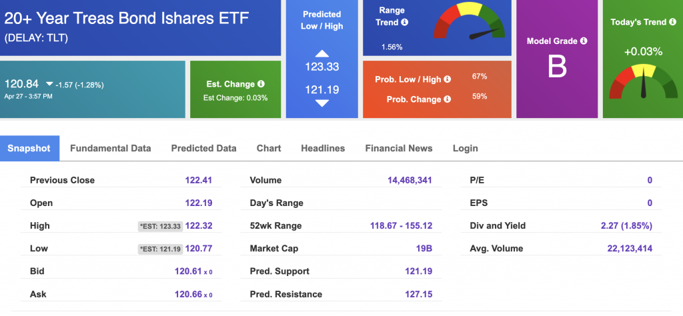Screen dimensions: 683x316
Task: Click the Prob. Low / High info icon
Action: 448,79
